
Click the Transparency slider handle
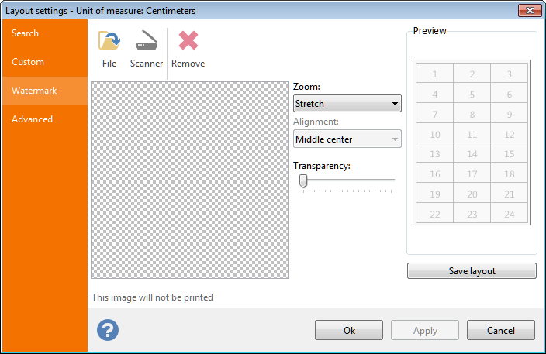pos(303,180)
